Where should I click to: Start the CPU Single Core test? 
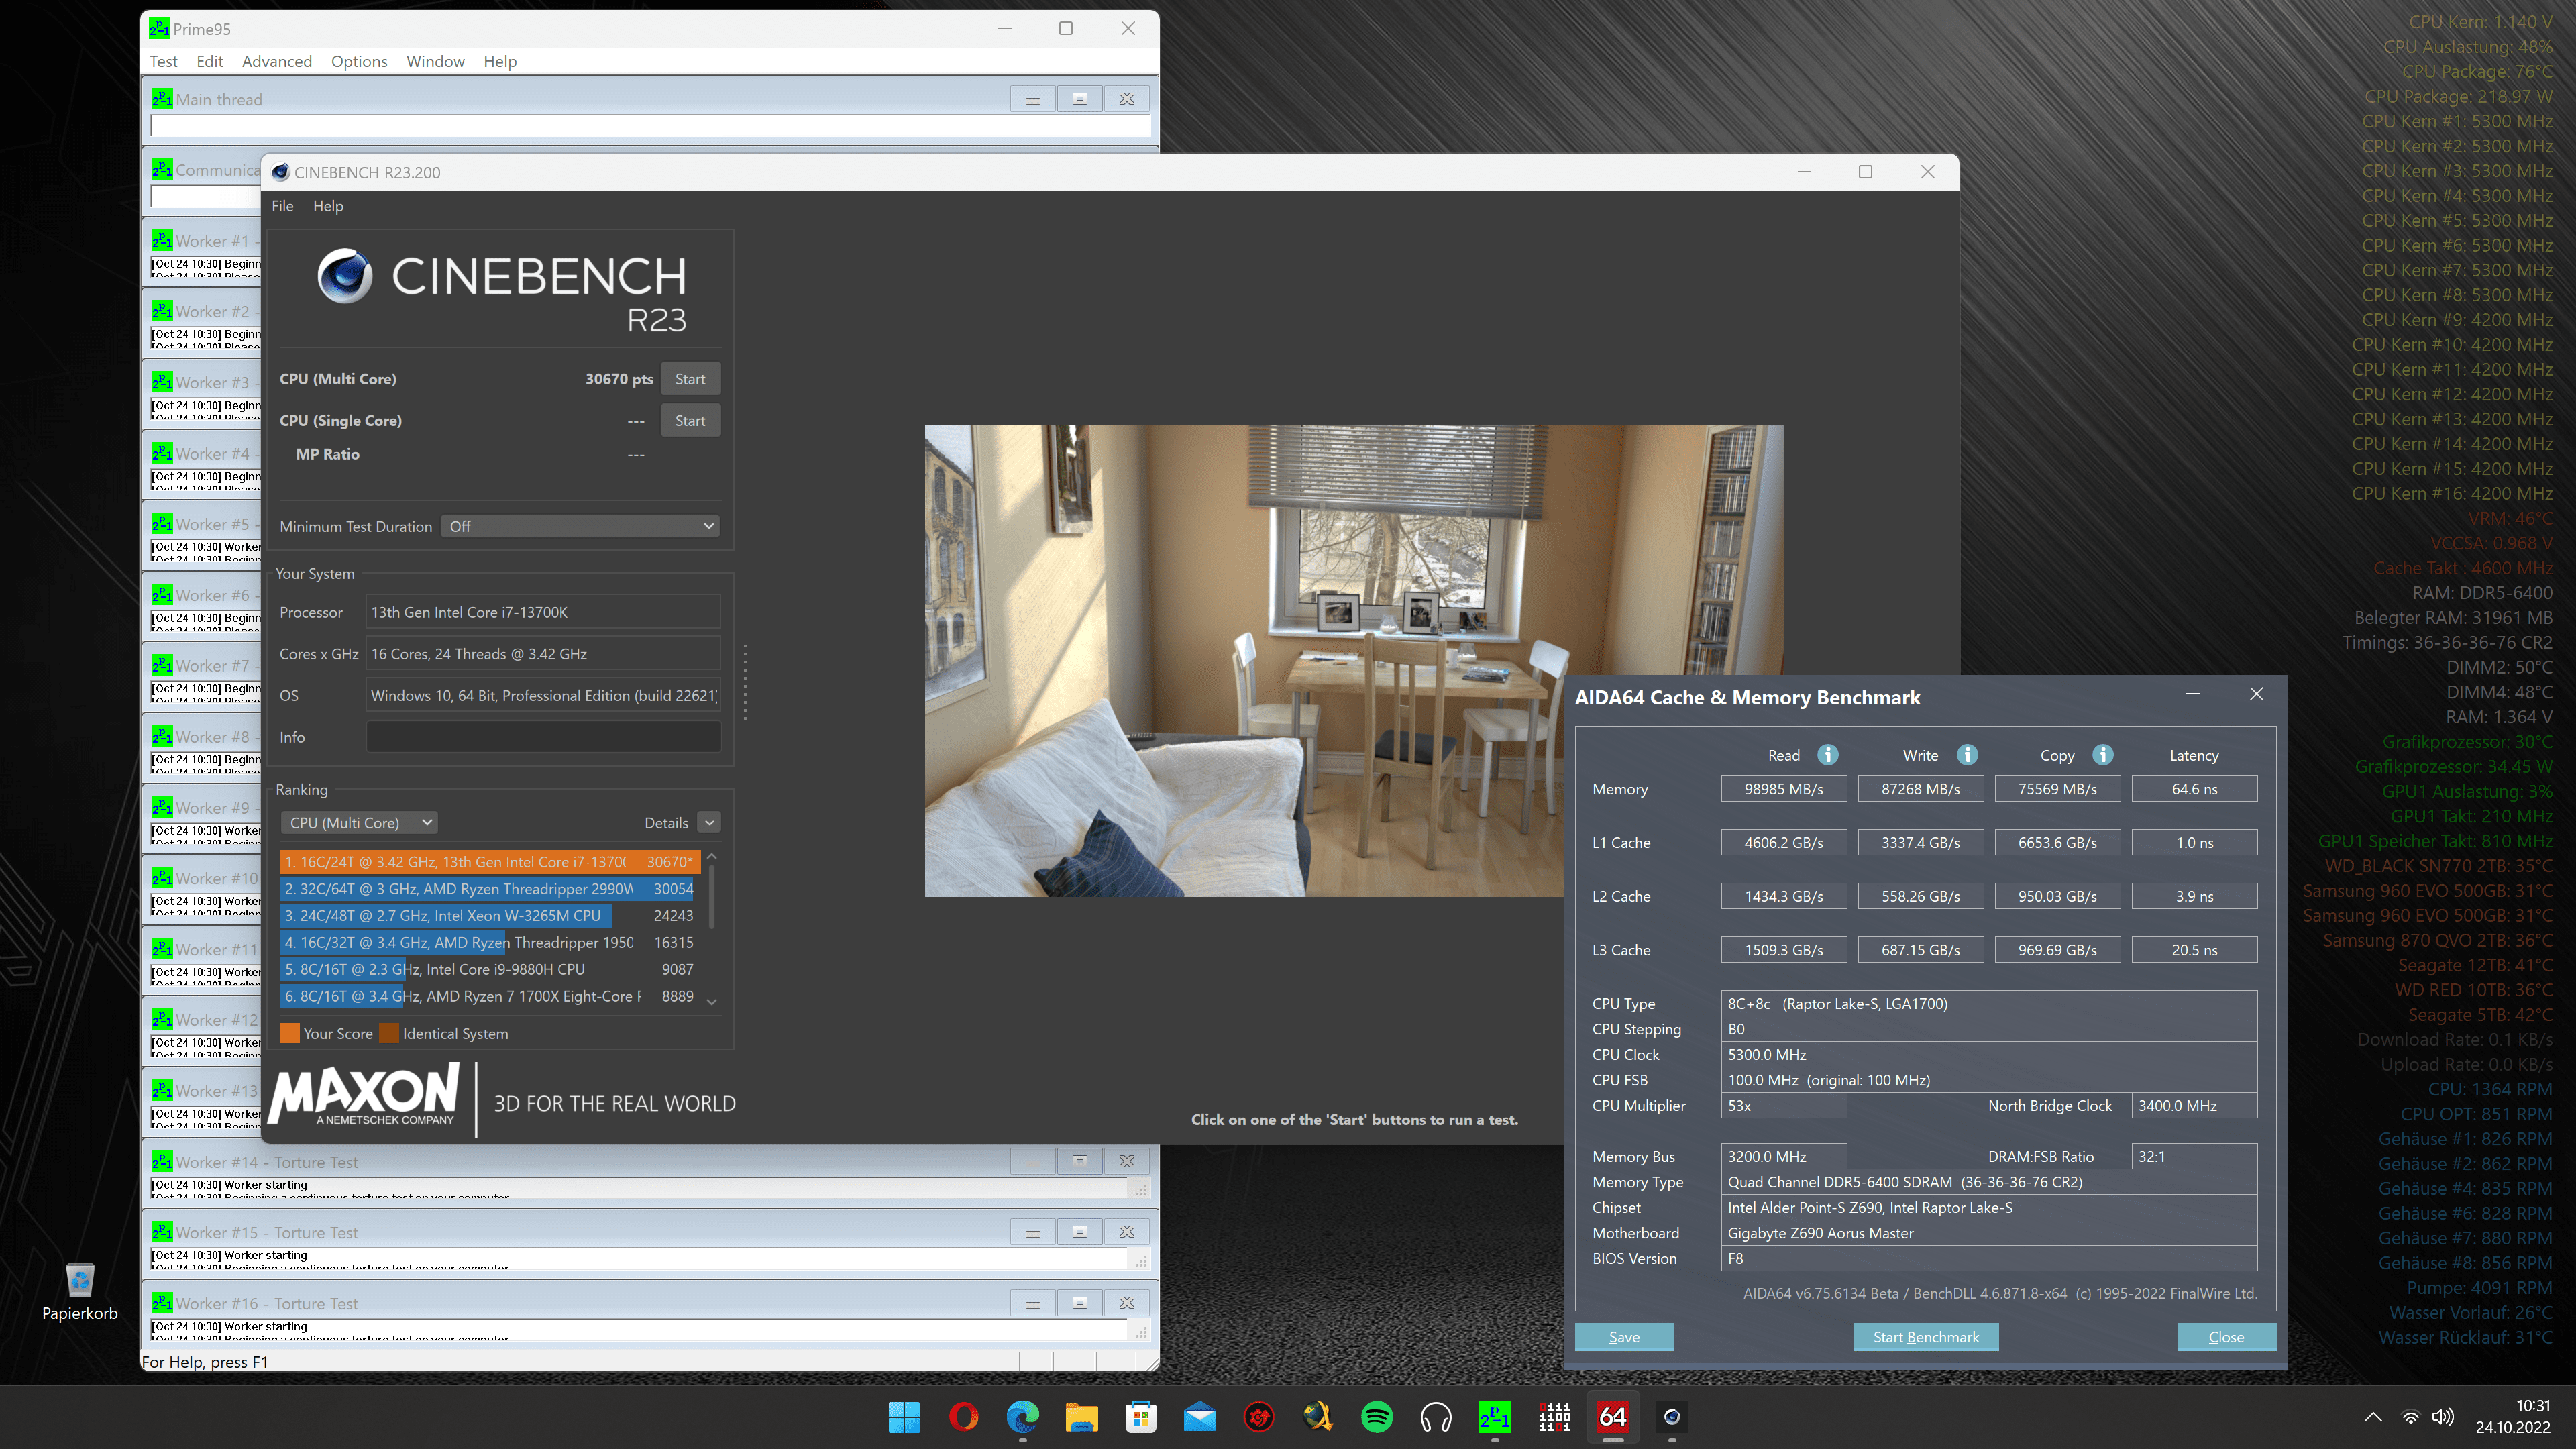point(689,421)
